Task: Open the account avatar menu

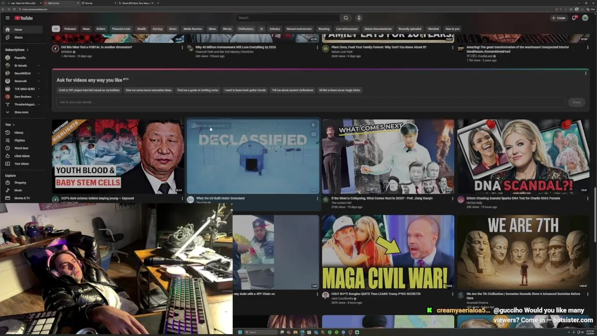Action: [585, 18]
